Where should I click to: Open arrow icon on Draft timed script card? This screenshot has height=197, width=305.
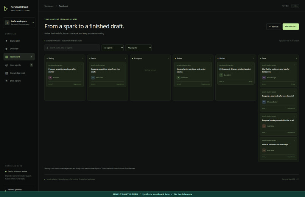click(295, 140)
